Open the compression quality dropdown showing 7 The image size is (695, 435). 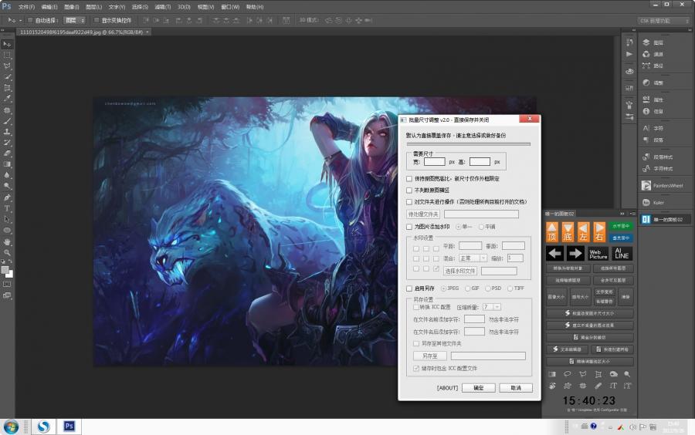[492, 307]
